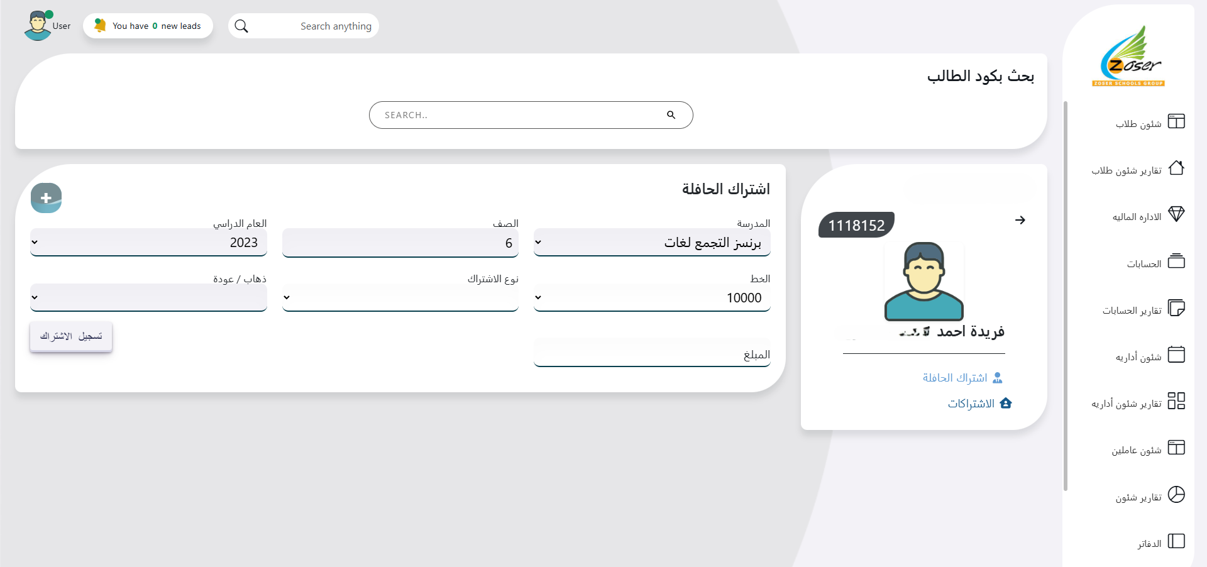The width and height of the screenshot is (1207, 567).
Task: Click the user avatar icon at top
Action: pos(38,26)
